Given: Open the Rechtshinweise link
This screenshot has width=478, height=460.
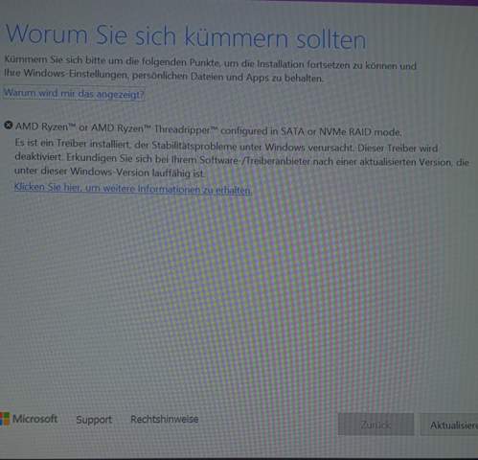Looking at the screenshot, I should [x=165, y=419].
